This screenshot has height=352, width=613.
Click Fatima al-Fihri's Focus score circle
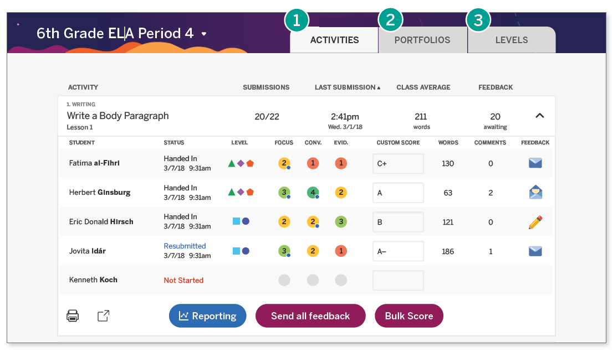(x=284, y=163)
